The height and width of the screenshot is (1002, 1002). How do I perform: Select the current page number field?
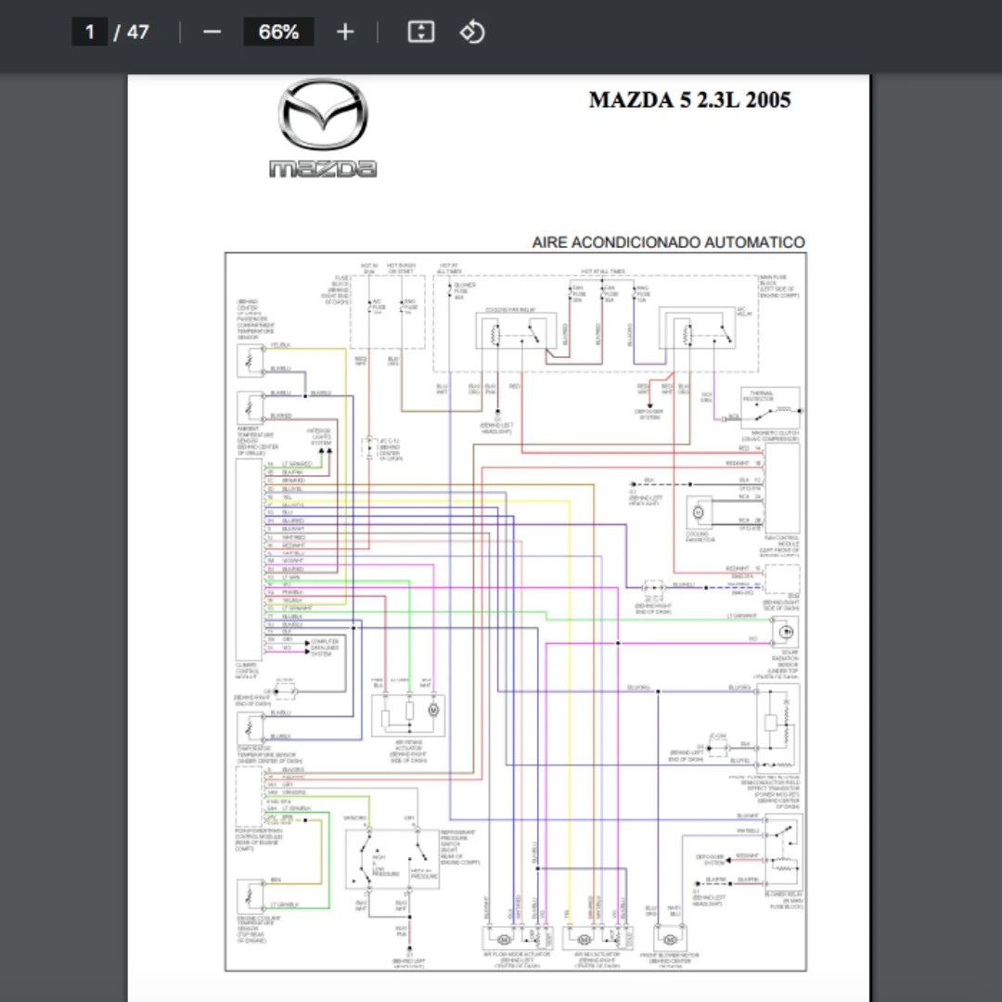coord(89,32)
